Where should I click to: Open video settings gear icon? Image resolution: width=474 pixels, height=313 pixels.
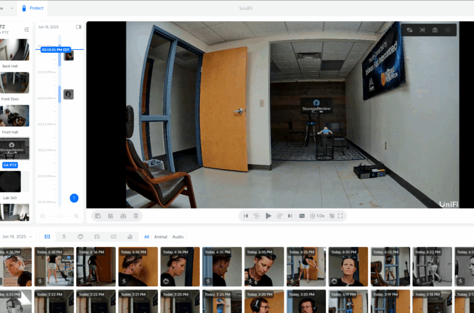448,30
